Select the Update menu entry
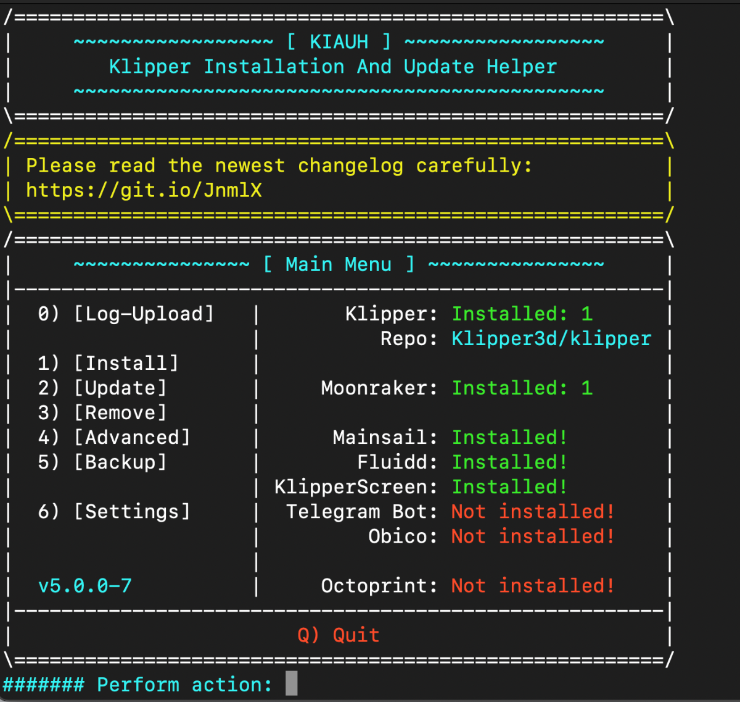740x702 pixels. tap(102, 388)
